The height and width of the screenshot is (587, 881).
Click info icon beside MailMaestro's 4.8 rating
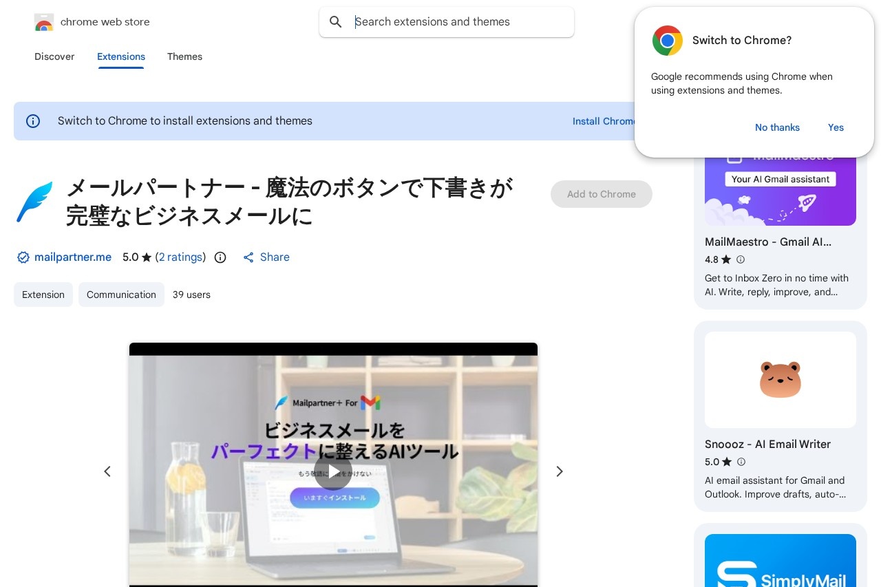click(x=741, y=259)
